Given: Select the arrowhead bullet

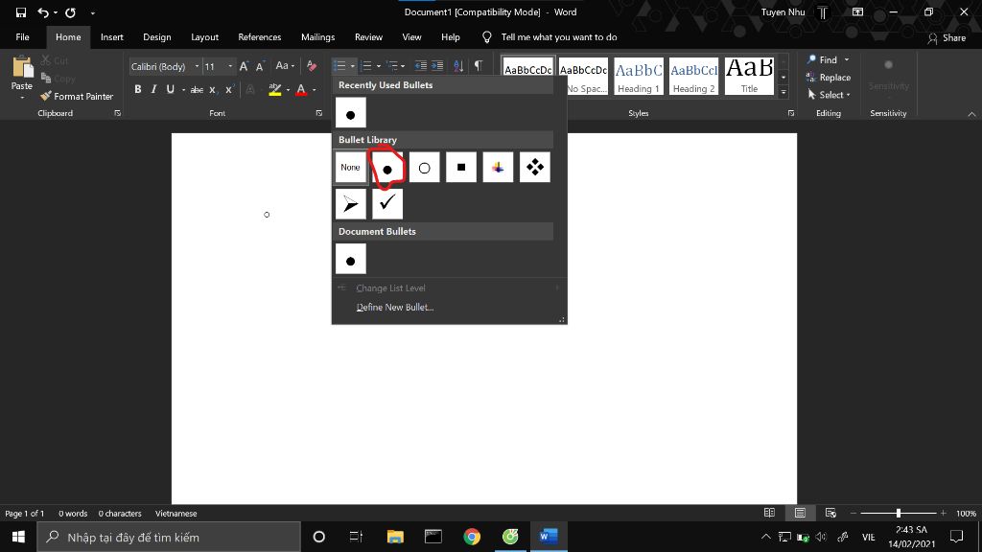Looking at the screenshot, I should click(x=351, y=204).
